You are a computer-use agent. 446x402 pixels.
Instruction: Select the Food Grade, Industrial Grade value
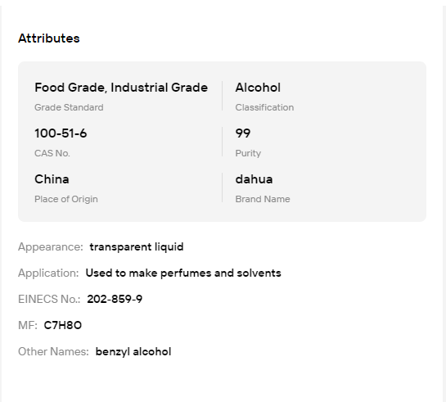pyautogui.click(x=121, y=88)
